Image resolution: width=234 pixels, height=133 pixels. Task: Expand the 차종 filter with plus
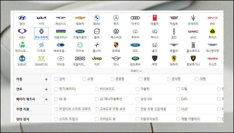46,79
